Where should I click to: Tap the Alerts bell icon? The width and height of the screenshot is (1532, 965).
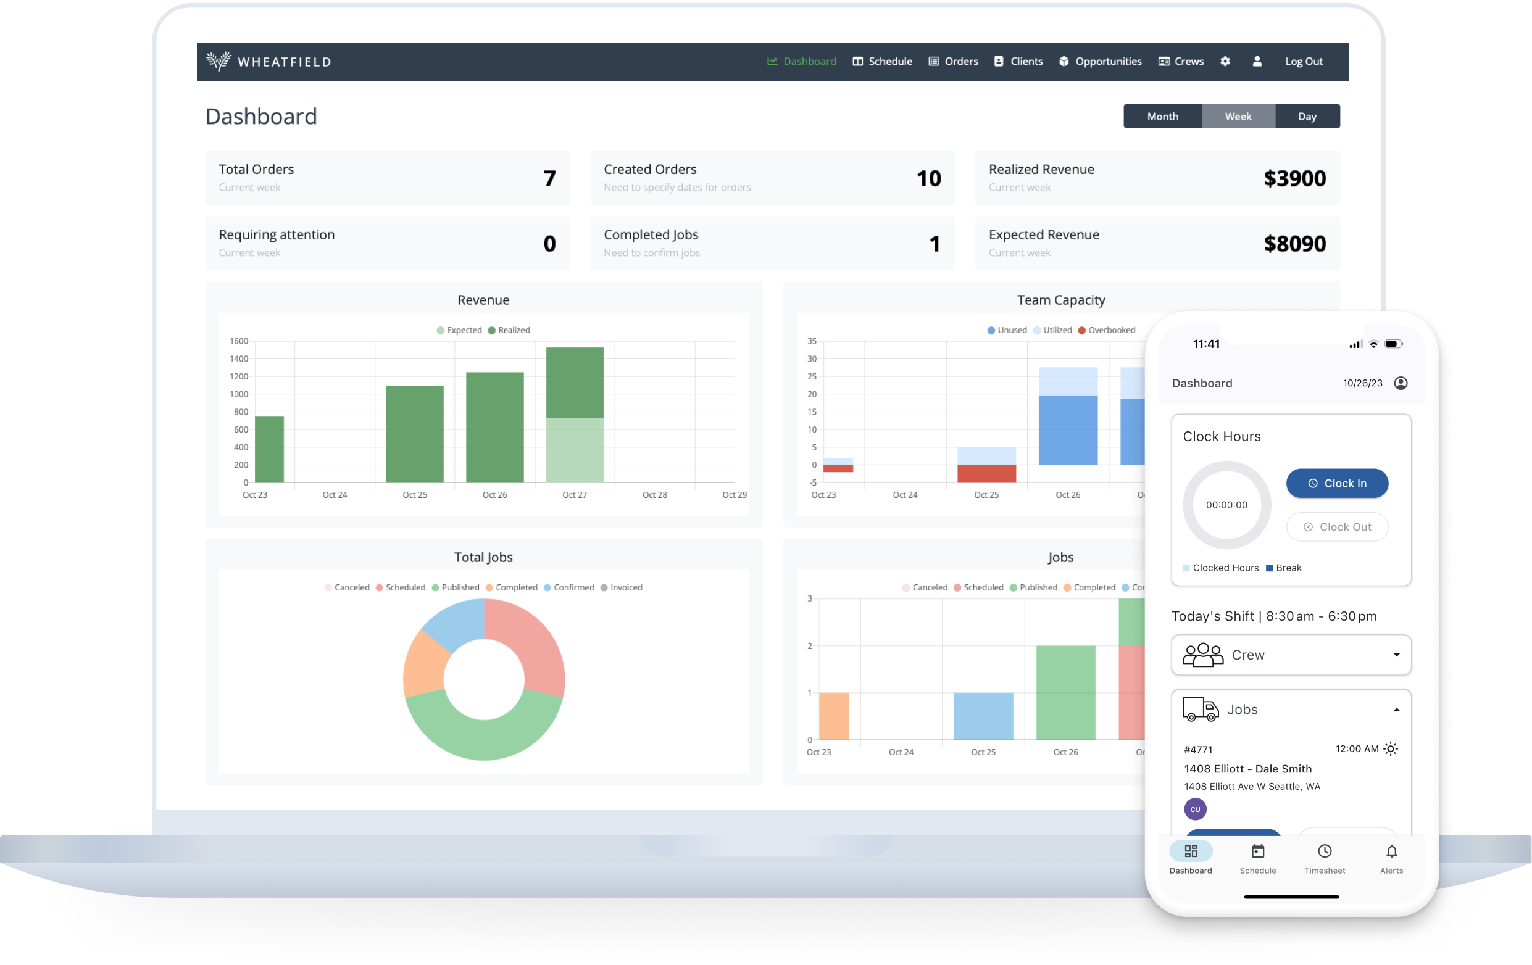(1391, 851)
